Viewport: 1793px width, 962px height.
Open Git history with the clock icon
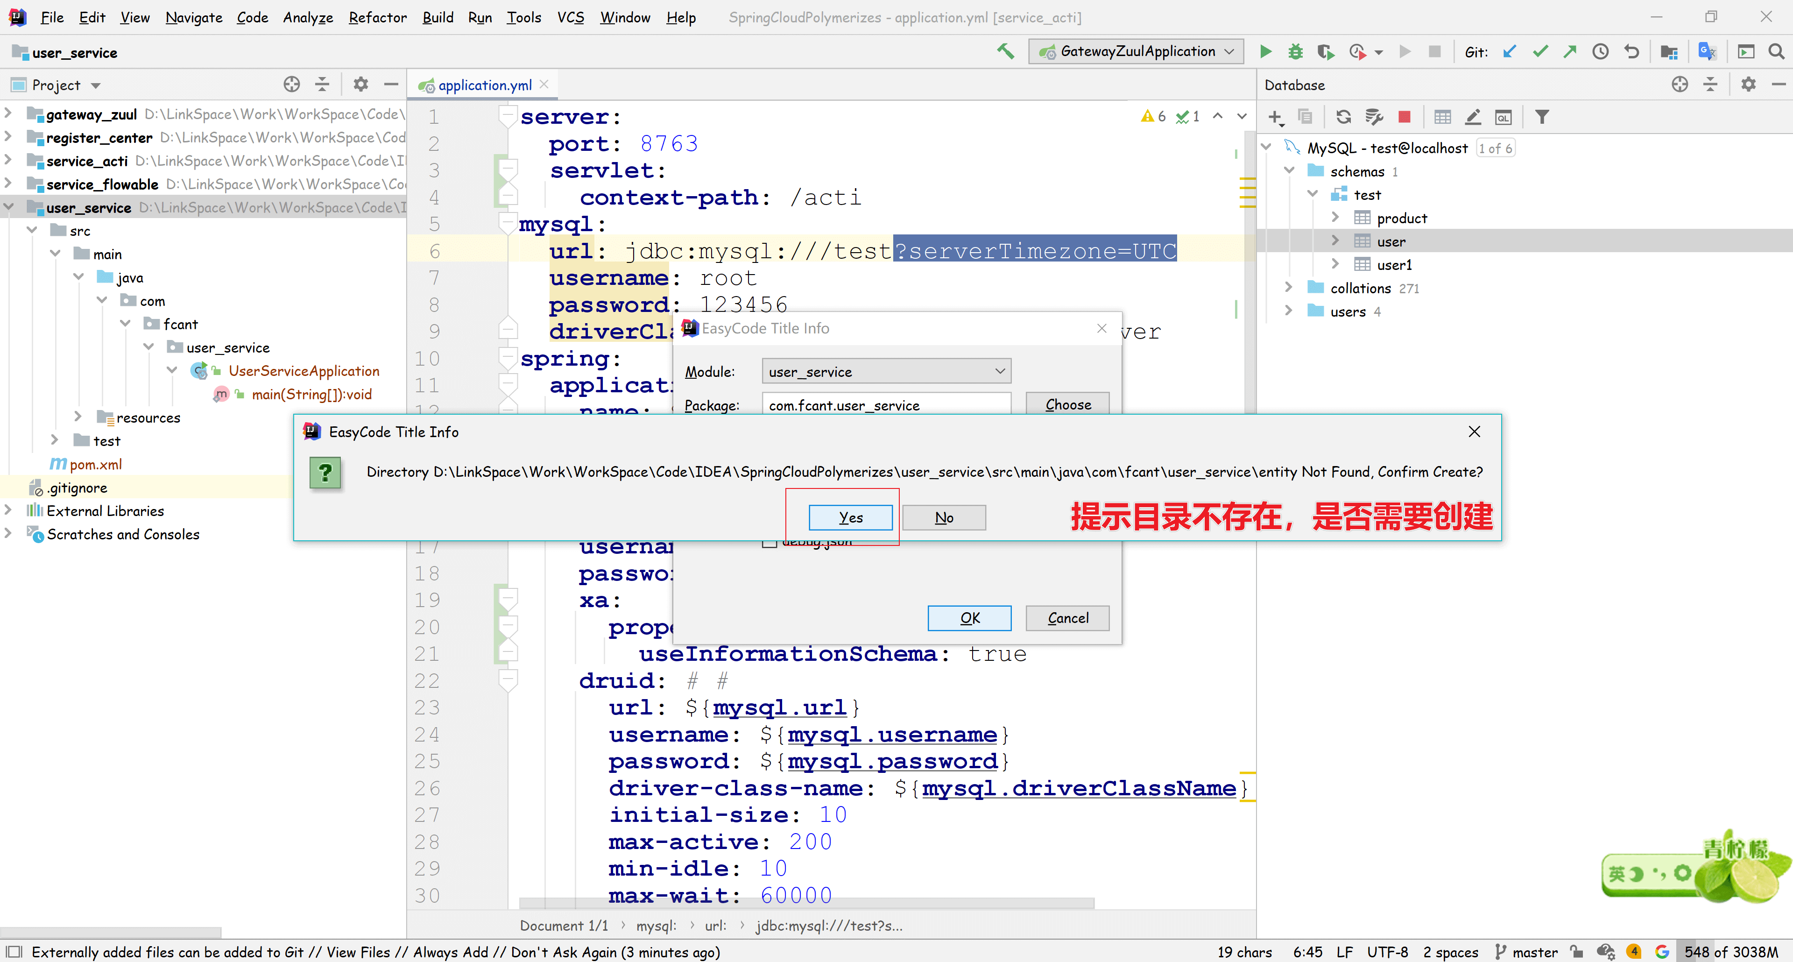click(1600, 51)
